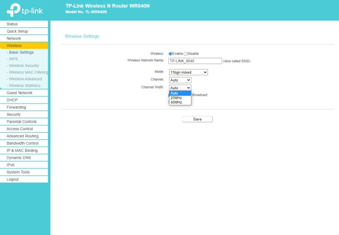Open the Network menu
Image resolution: width=339 pixels, height=235 pixels.
[x=24, y=39]
